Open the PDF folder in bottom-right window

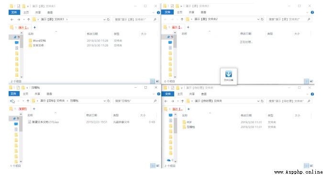[187, 122]
